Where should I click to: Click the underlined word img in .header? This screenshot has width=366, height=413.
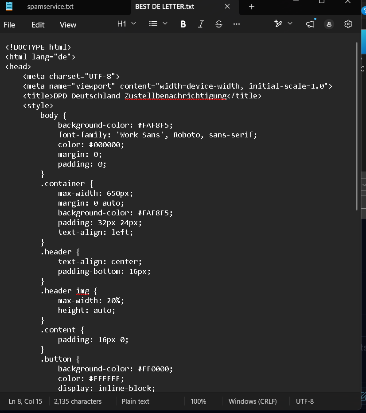click(x=83, y=291)
